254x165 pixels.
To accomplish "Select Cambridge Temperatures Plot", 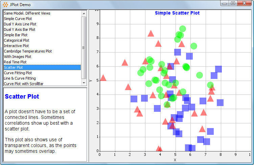I will pos(42,51).
